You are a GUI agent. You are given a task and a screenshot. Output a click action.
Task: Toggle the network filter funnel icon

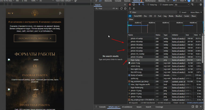pyautogui.click(x=139, y=5)
